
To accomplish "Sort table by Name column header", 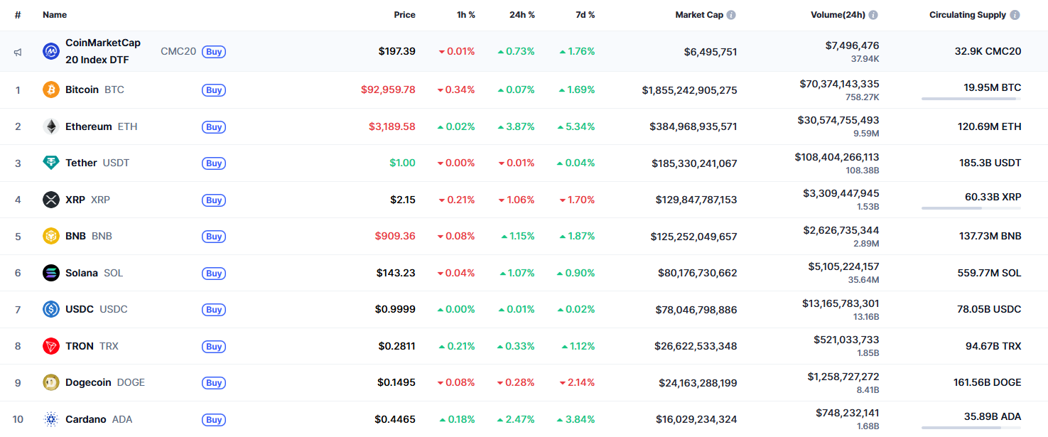I will tap(55, 15).
